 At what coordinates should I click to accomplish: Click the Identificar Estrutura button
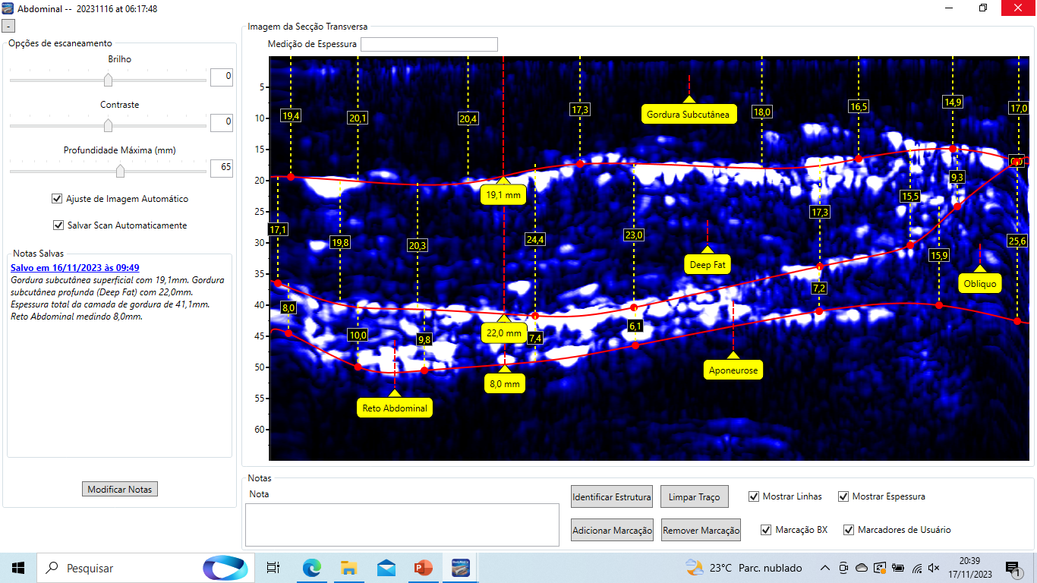click(x=611, y=497)
